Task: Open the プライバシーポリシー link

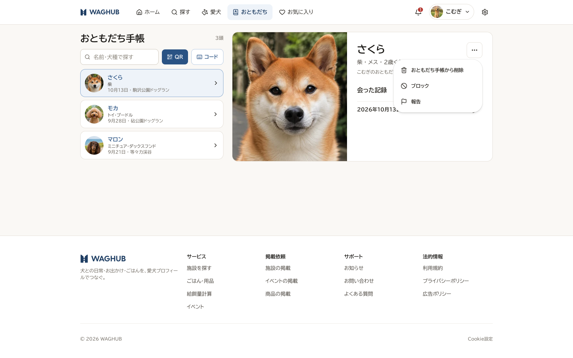Action: click(x=446, y=281)
